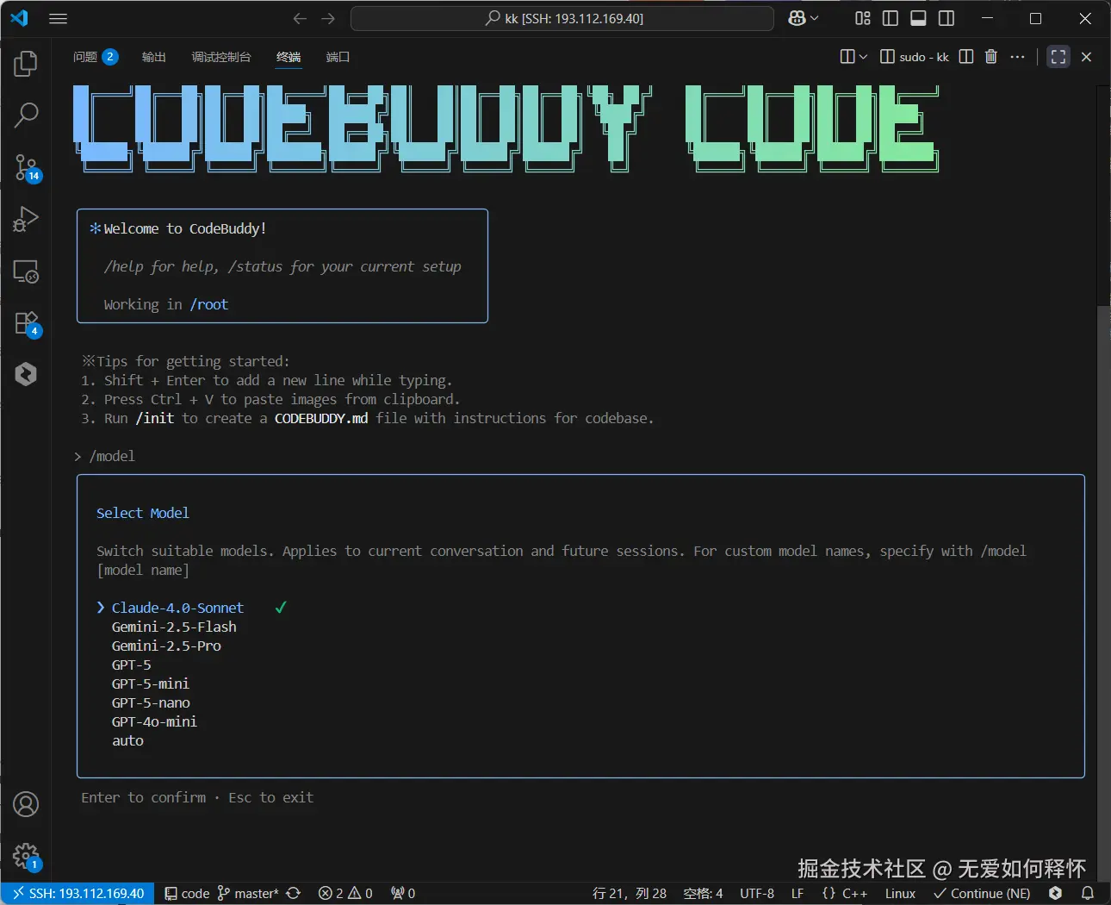Open notifications bell

1088,893
